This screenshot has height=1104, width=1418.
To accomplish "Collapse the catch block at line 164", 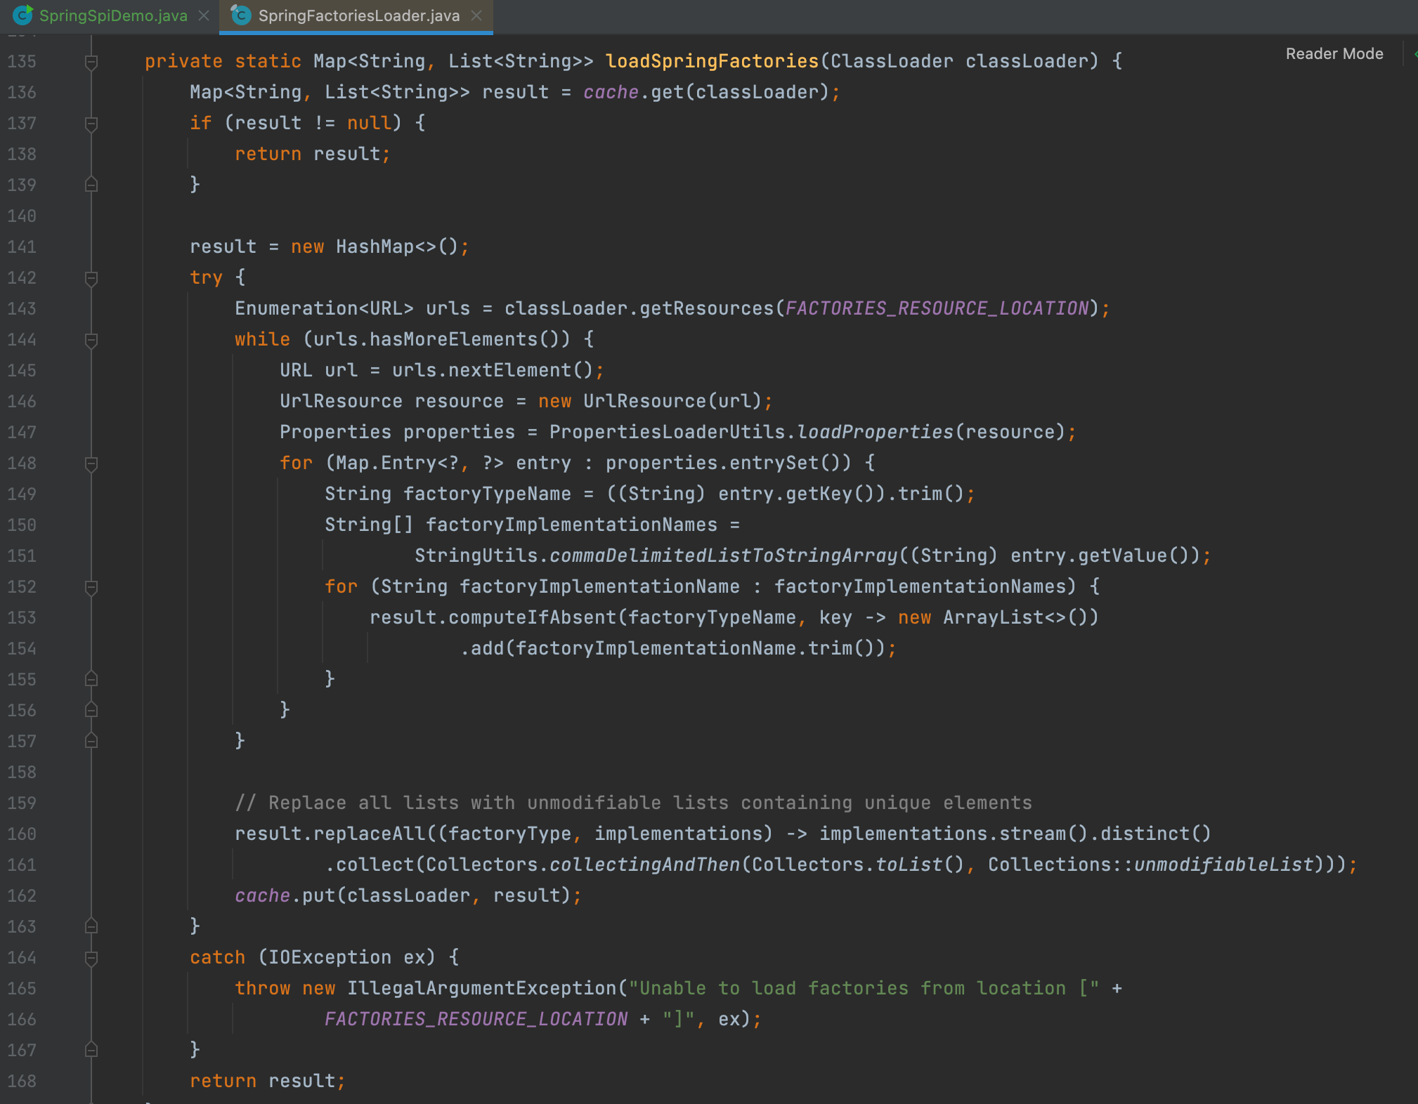I will [91, 958].
